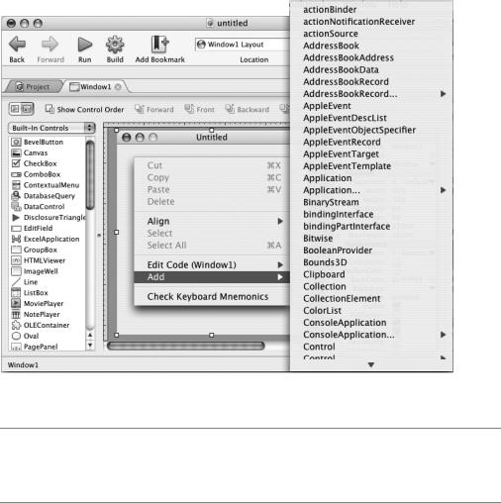Switch to the Window1 tab

[95, 87]
